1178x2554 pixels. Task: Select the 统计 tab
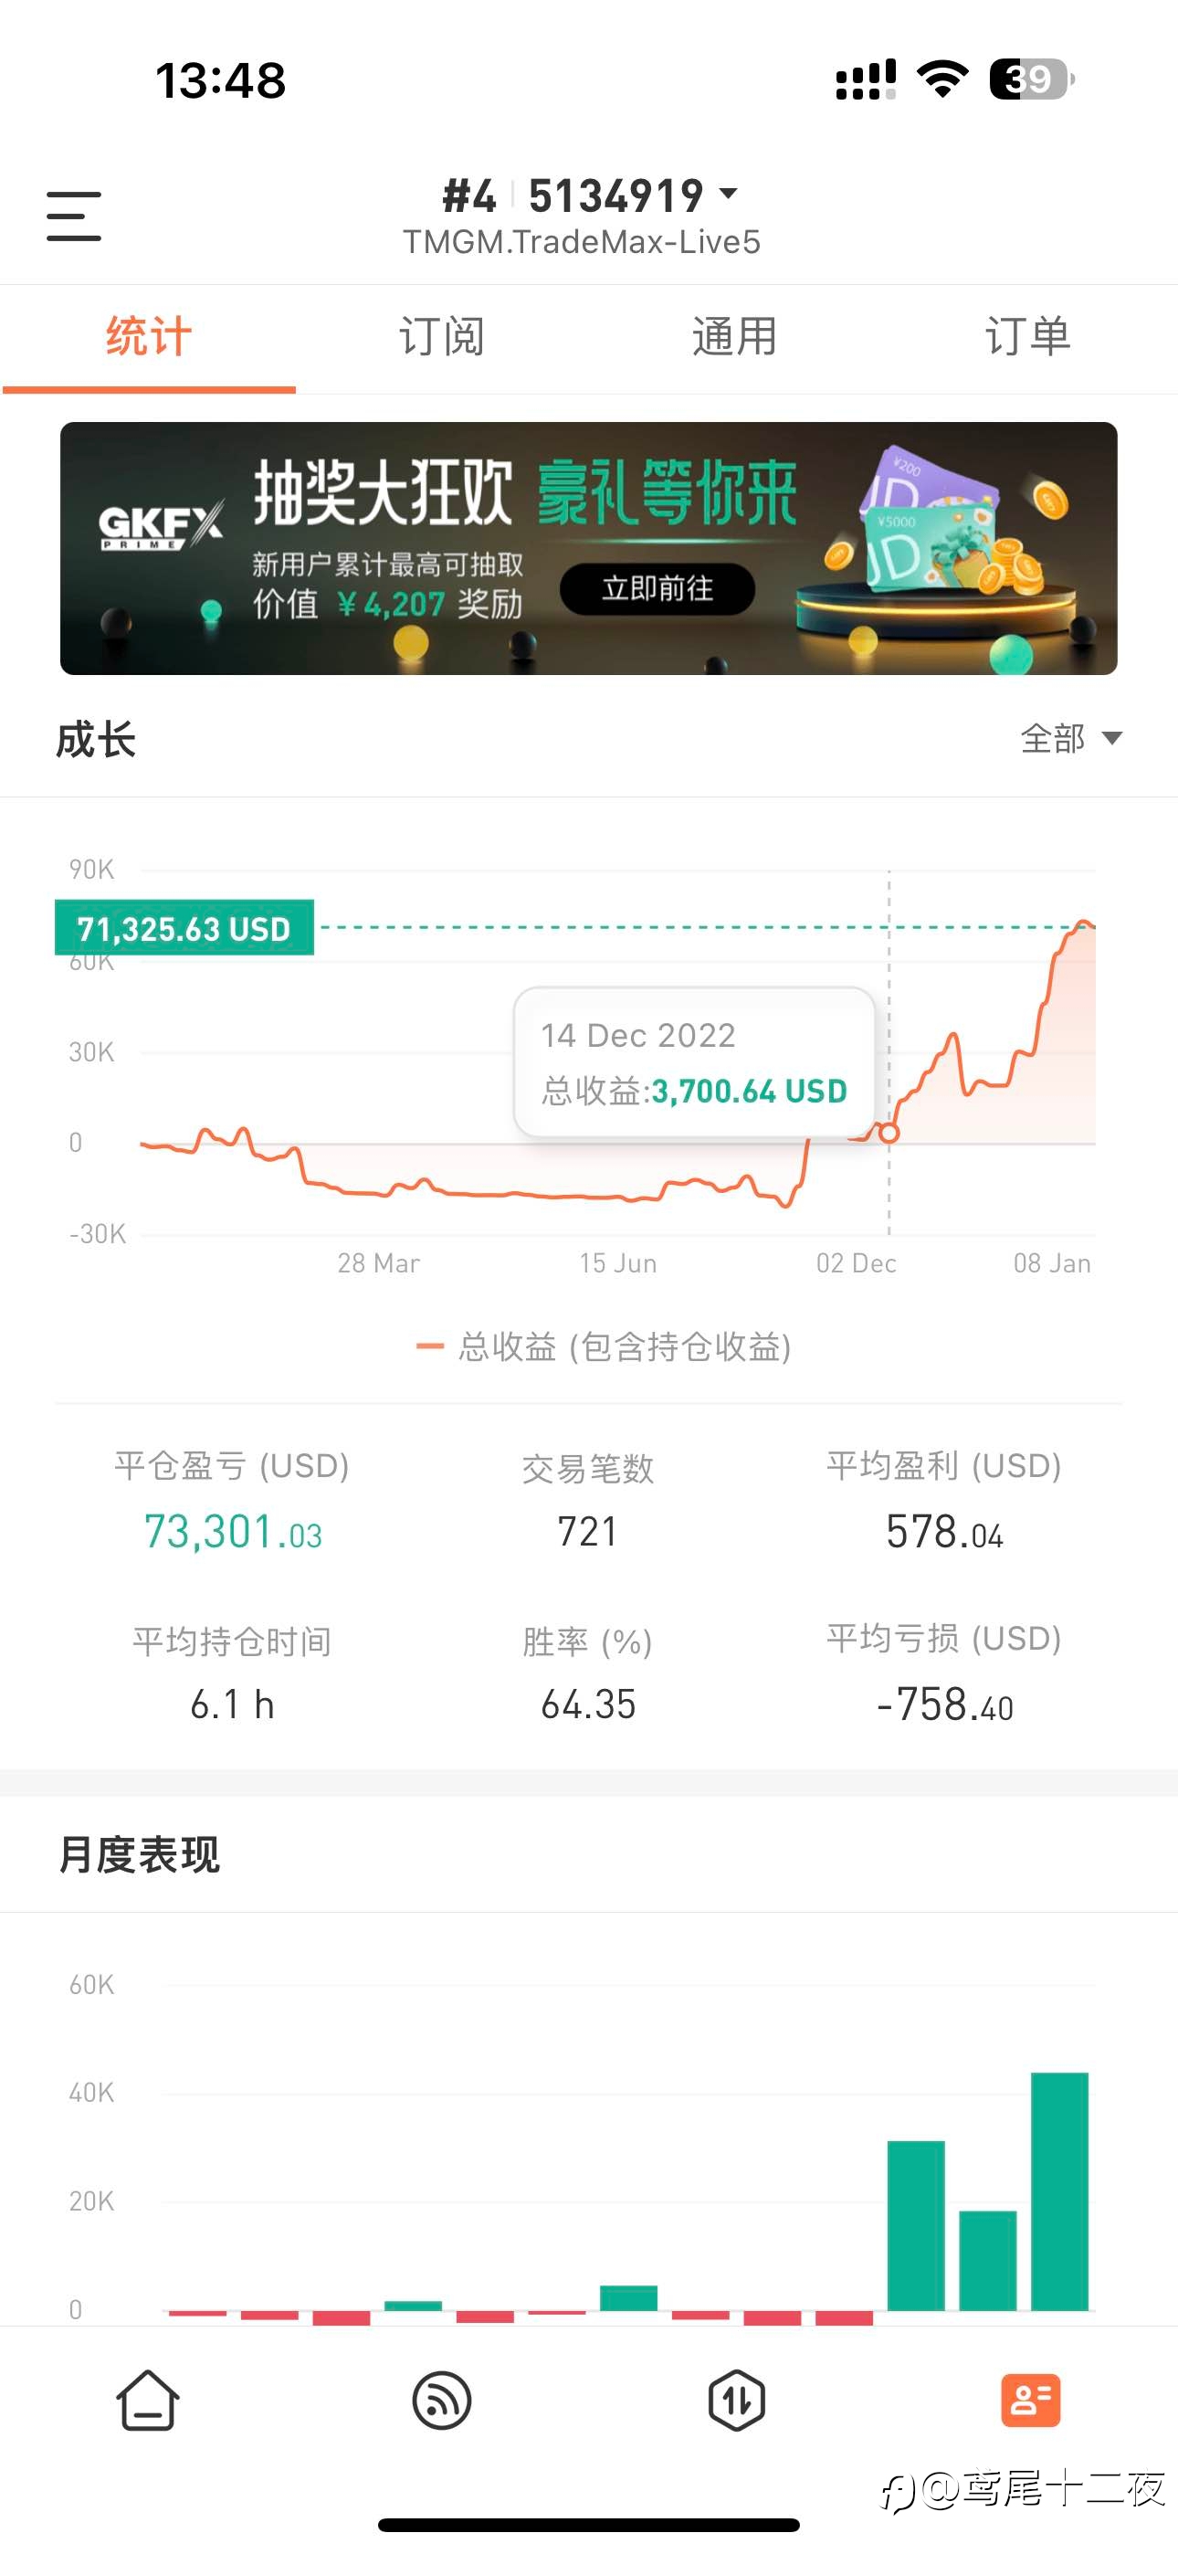149,337
